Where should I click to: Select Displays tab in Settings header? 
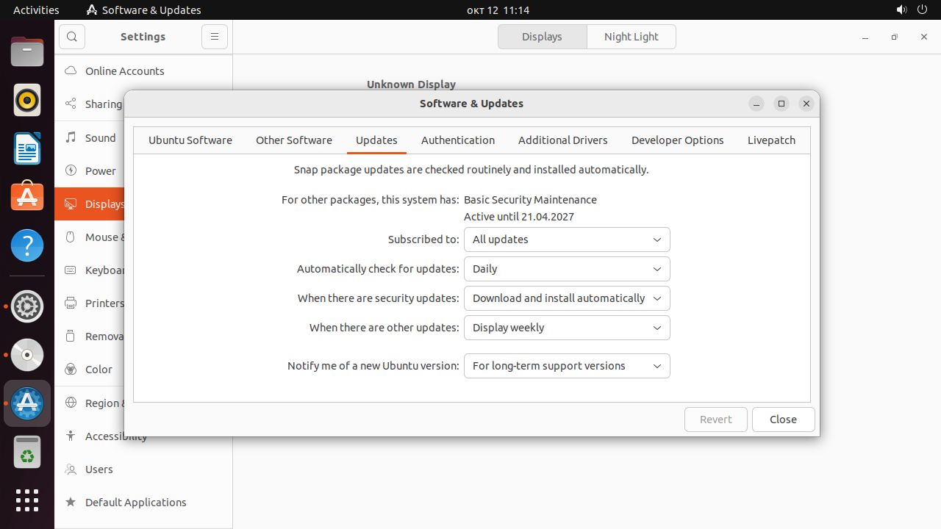542,37
